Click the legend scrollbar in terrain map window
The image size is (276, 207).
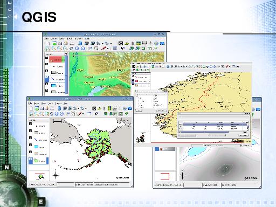click(x=66, y=74)
